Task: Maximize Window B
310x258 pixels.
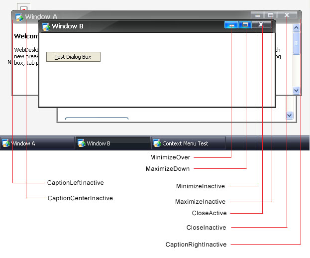Action: (245, 25)
